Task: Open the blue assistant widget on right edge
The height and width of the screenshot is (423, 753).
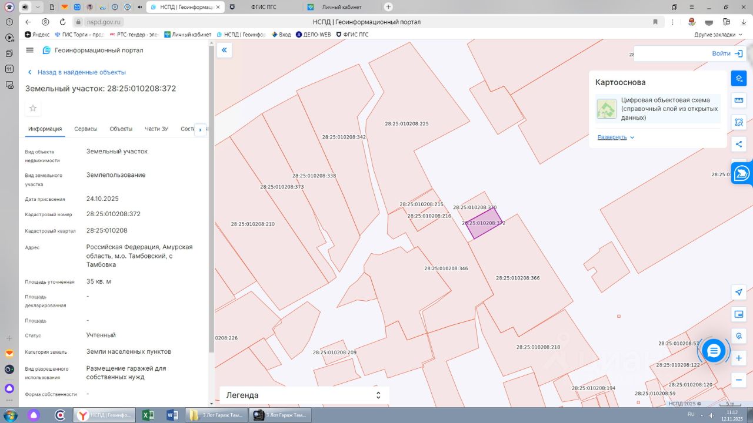Action: [x=742, y=173]
